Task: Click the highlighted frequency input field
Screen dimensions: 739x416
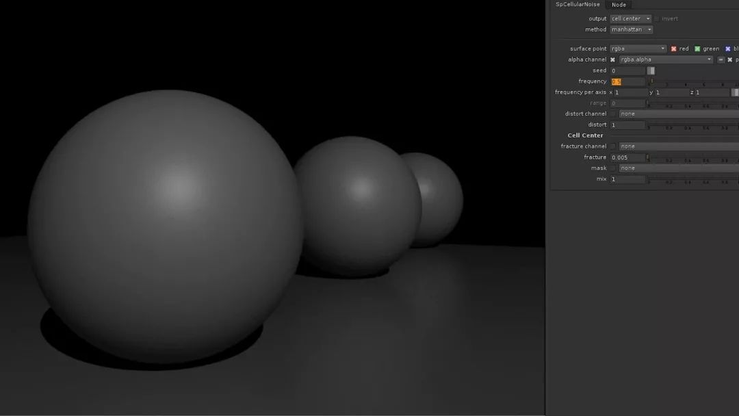Action: click(x=627, y=81)
